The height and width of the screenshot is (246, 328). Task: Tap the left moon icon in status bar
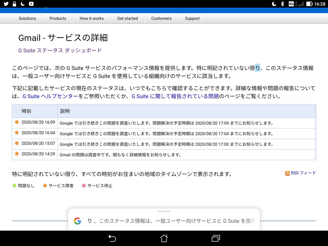coord(23,4)
